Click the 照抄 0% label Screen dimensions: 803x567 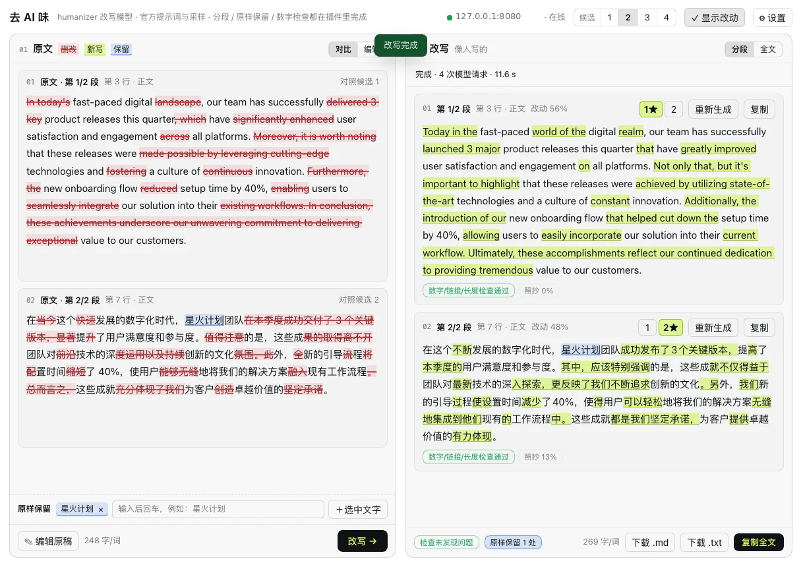(x=539, y=291)
